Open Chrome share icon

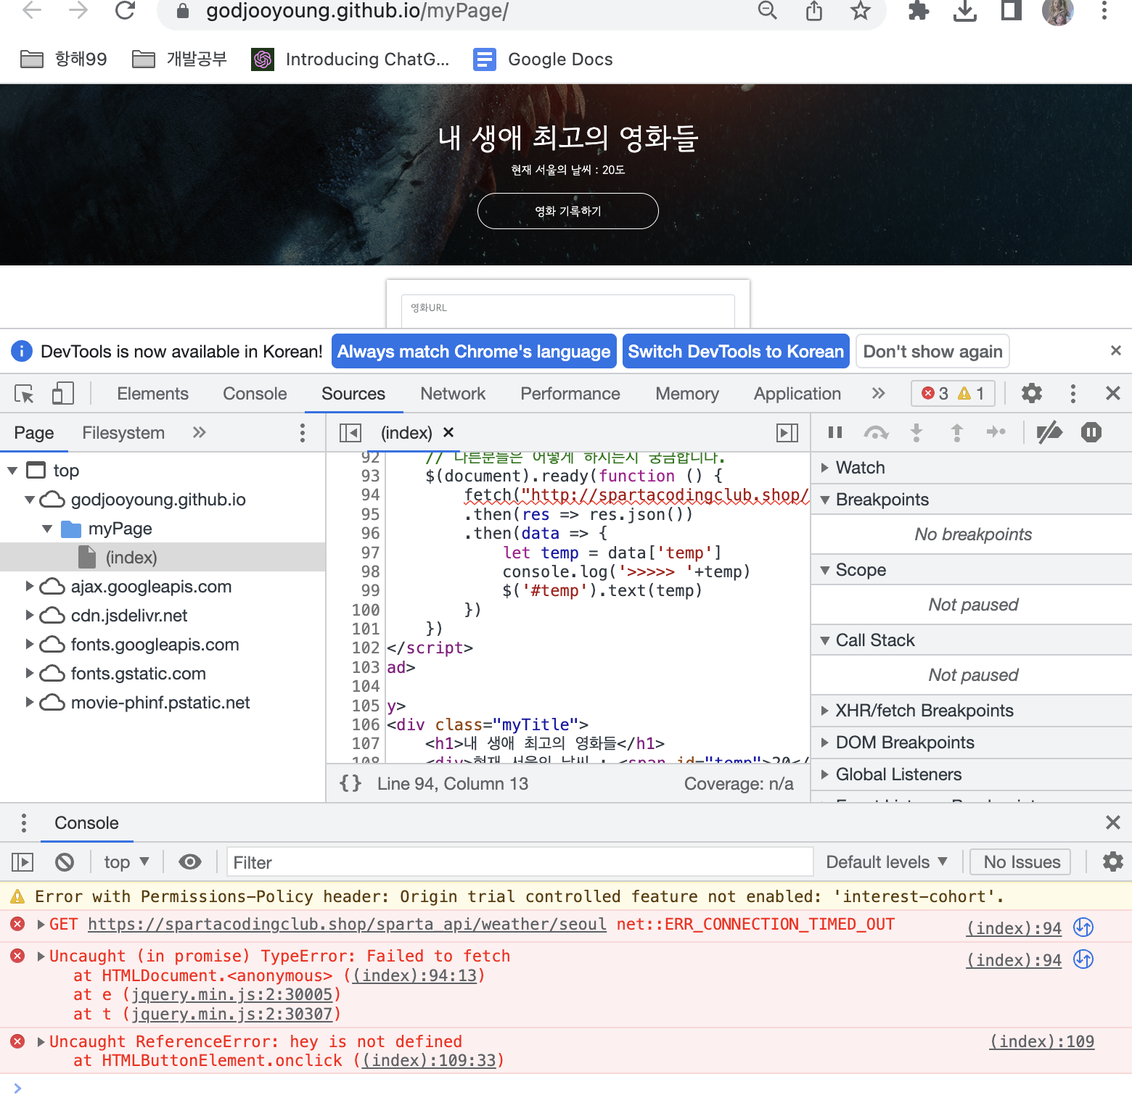point(814,10)
